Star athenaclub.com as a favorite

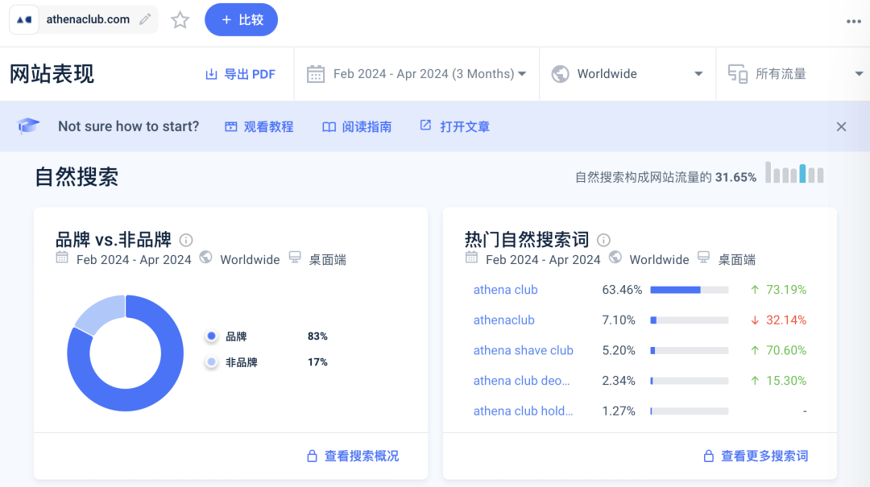[x=180, y=19]
